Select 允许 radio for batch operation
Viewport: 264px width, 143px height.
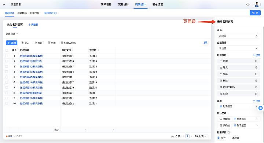(219, 138)
